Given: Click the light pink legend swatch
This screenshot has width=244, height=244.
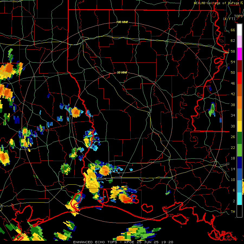Looking at the screenshot, I should [239, 42].
